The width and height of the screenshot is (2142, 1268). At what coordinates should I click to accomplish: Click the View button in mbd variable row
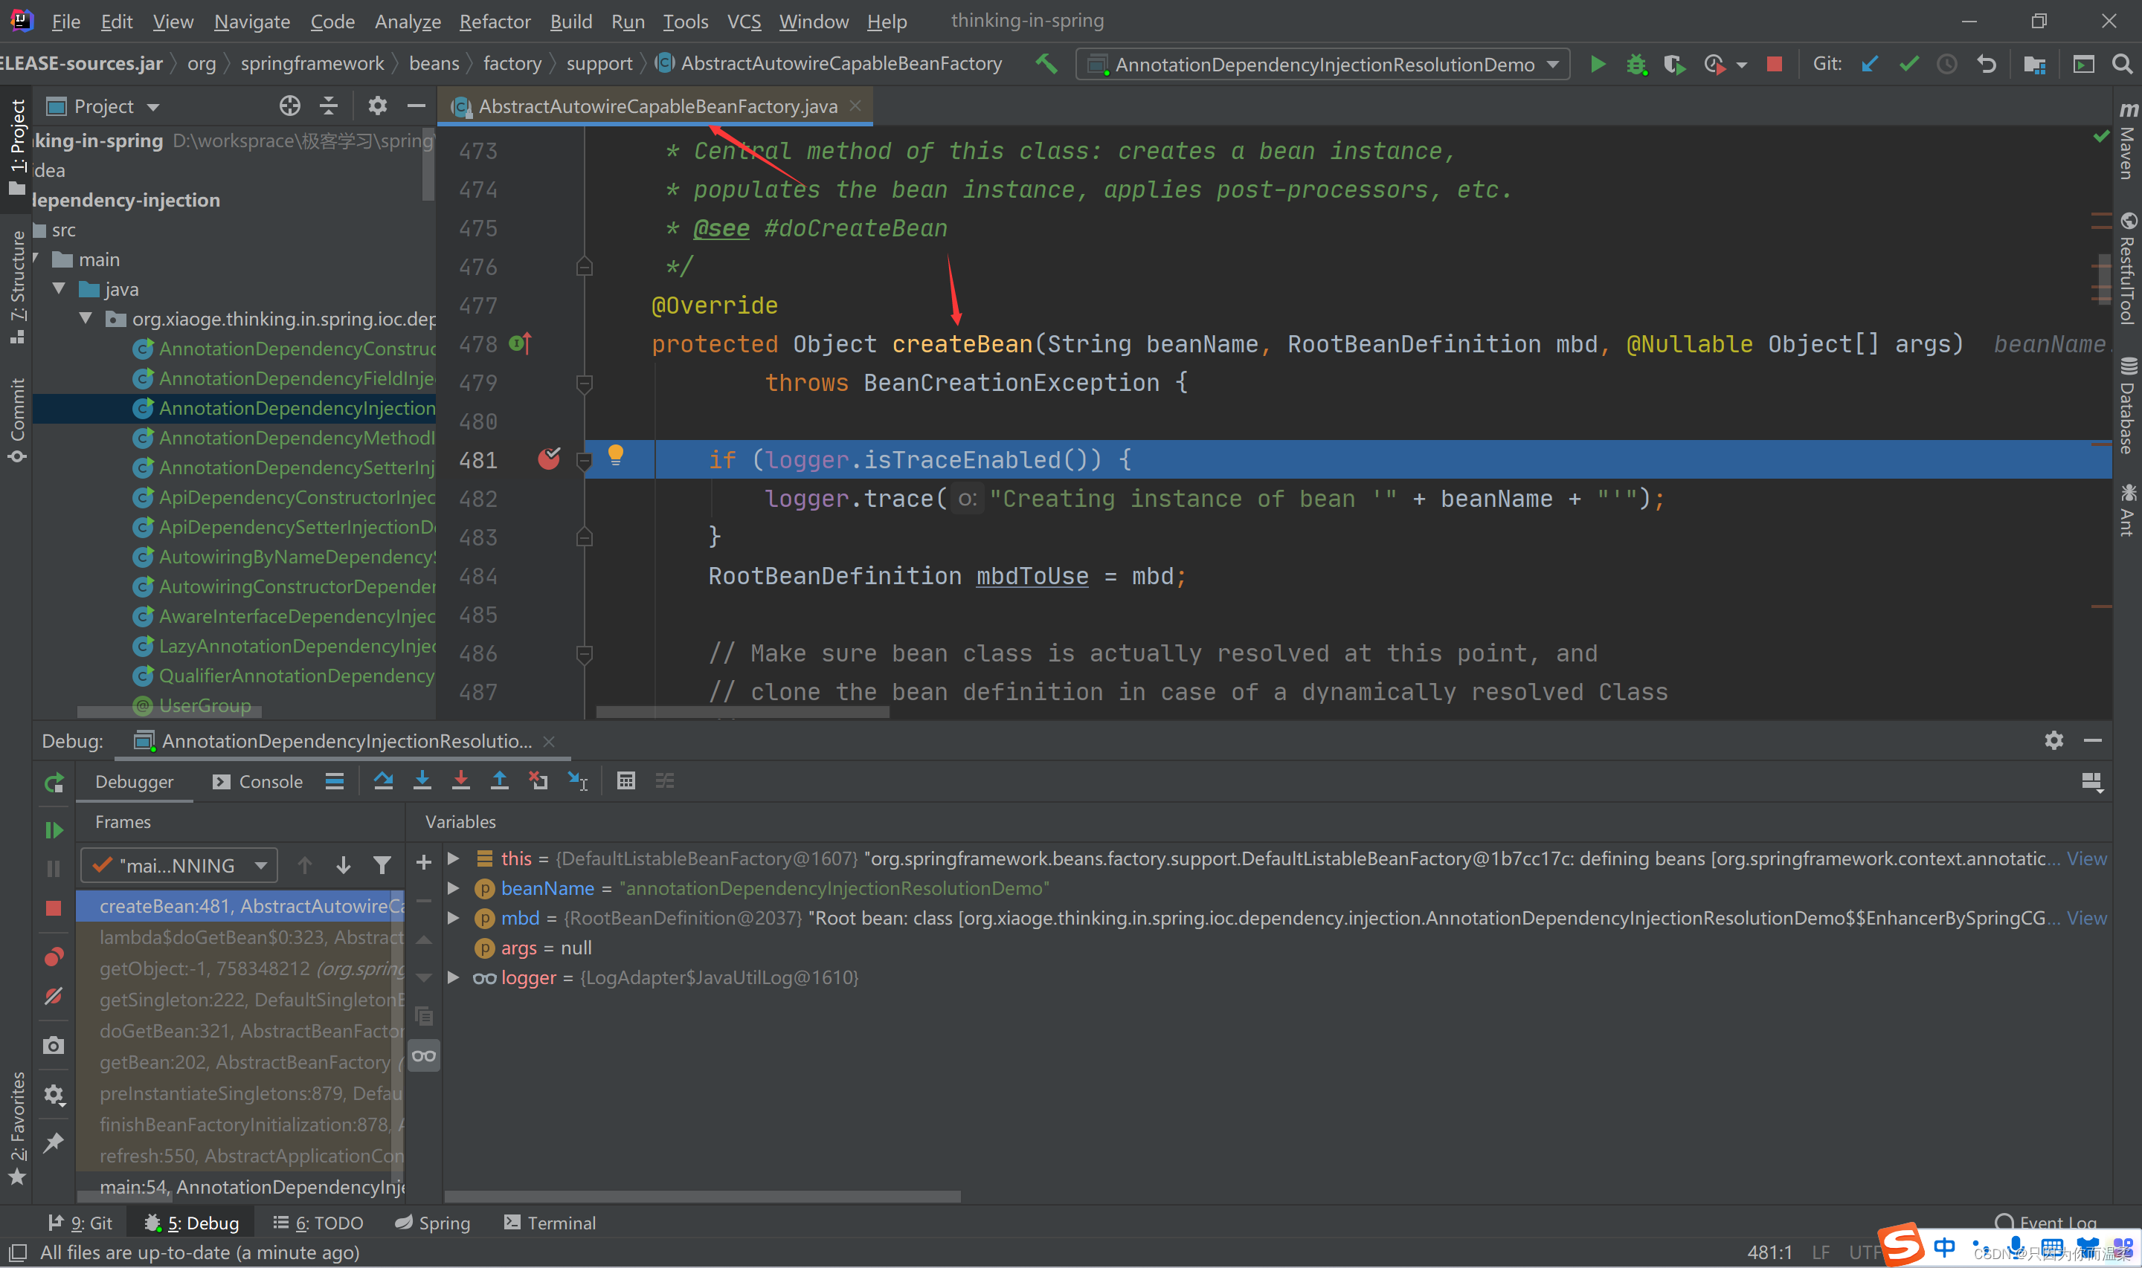pyautogui.click(x=2089, y=916)
